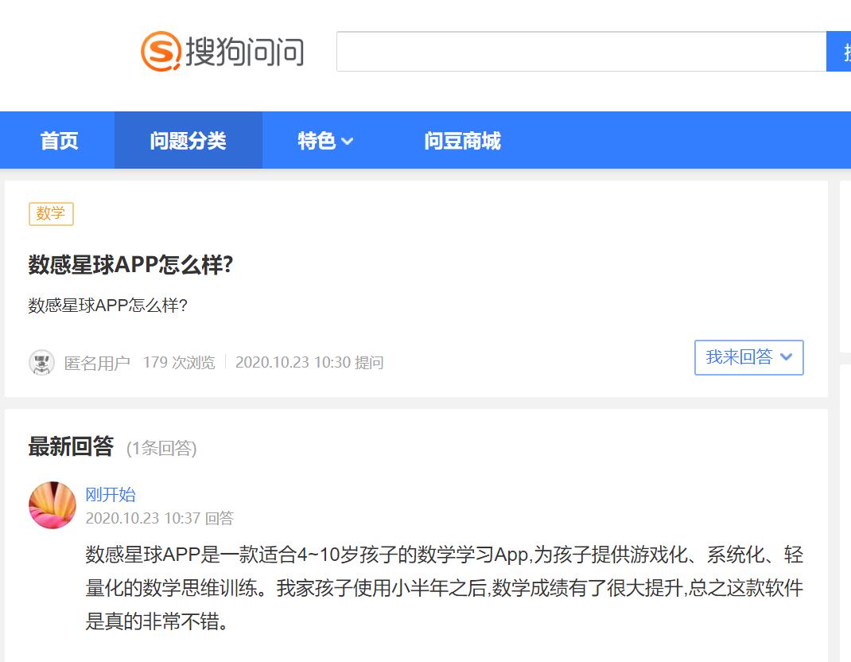
Task: Click the blue search button
Action: pyautogui.click(x=838, y=52)
